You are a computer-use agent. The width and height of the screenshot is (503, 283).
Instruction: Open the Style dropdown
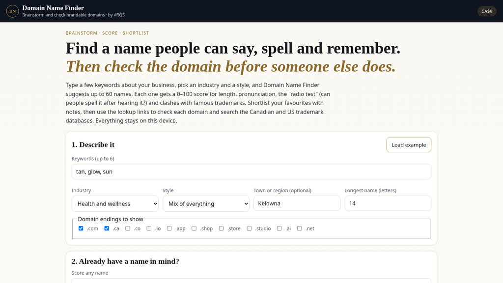(x=206, y=204)
